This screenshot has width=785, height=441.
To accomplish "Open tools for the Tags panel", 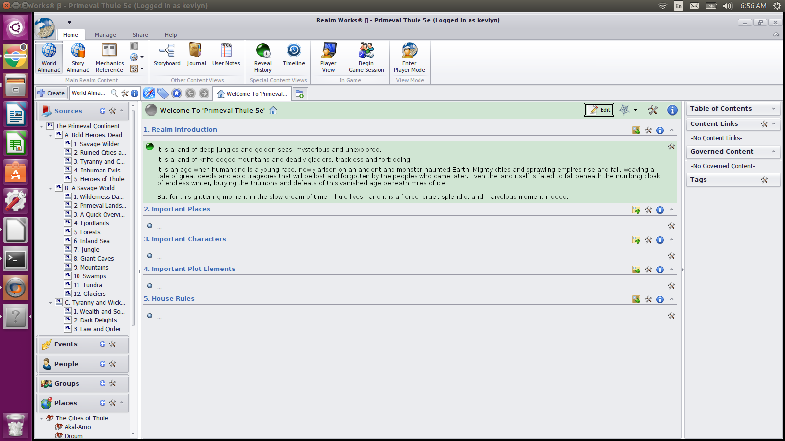I will 764,180.
